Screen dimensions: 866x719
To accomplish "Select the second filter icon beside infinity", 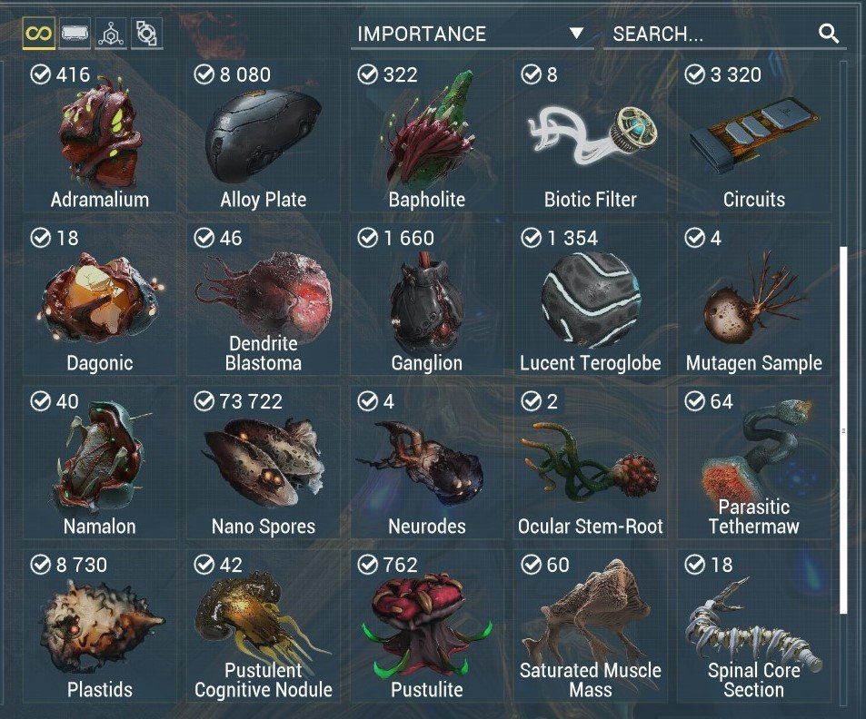I will 75,34.
